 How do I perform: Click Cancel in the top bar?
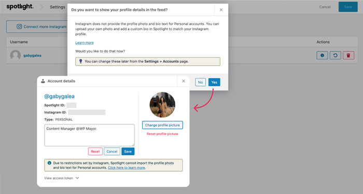pos(325,7)
